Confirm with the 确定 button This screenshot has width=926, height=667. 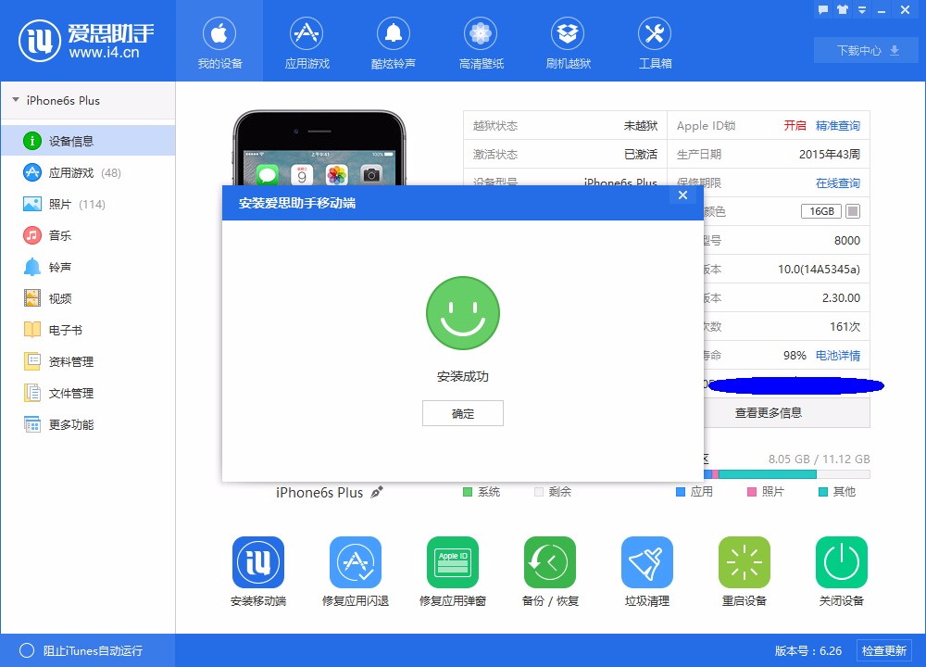(462, 413)
